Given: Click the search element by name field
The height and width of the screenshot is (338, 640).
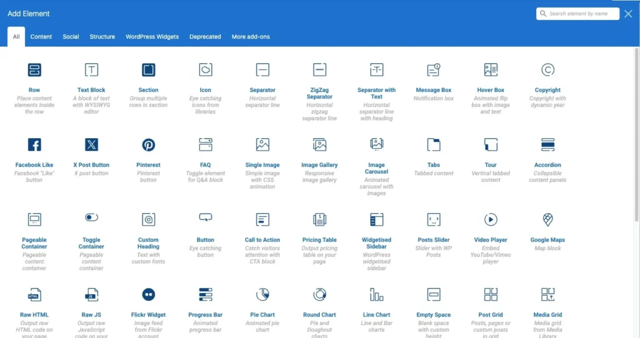Looking at the screenshot, I should point(582,14).
